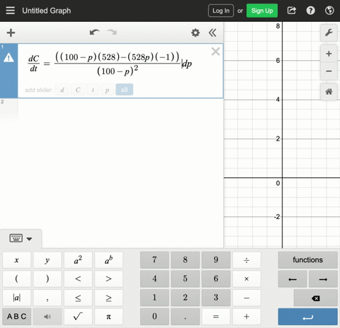Click the Untitled Graph title
This screenshot has height=328, width=340.
click(x=47, y=11)
